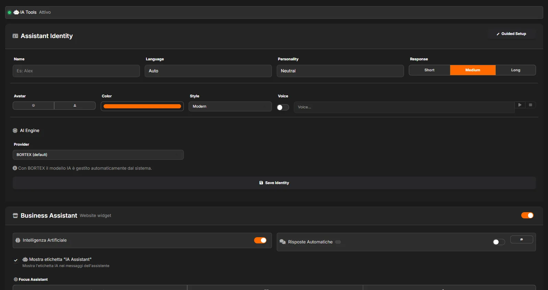Focus the Name input field
Screen dimensions: 548x290
coord(76,71)
